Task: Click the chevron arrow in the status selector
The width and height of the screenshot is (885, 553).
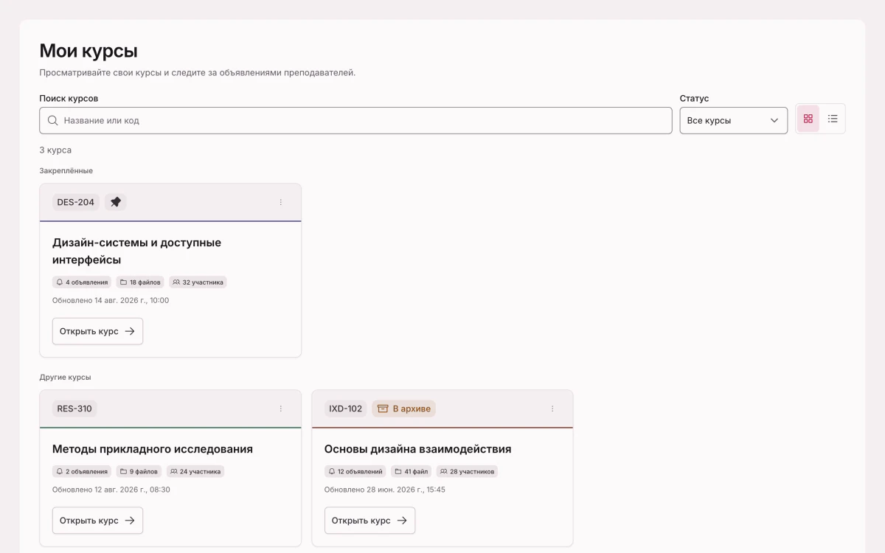Action: click(774, 120)
